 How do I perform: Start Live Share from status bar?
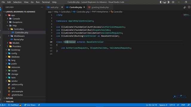coord(30,105)
